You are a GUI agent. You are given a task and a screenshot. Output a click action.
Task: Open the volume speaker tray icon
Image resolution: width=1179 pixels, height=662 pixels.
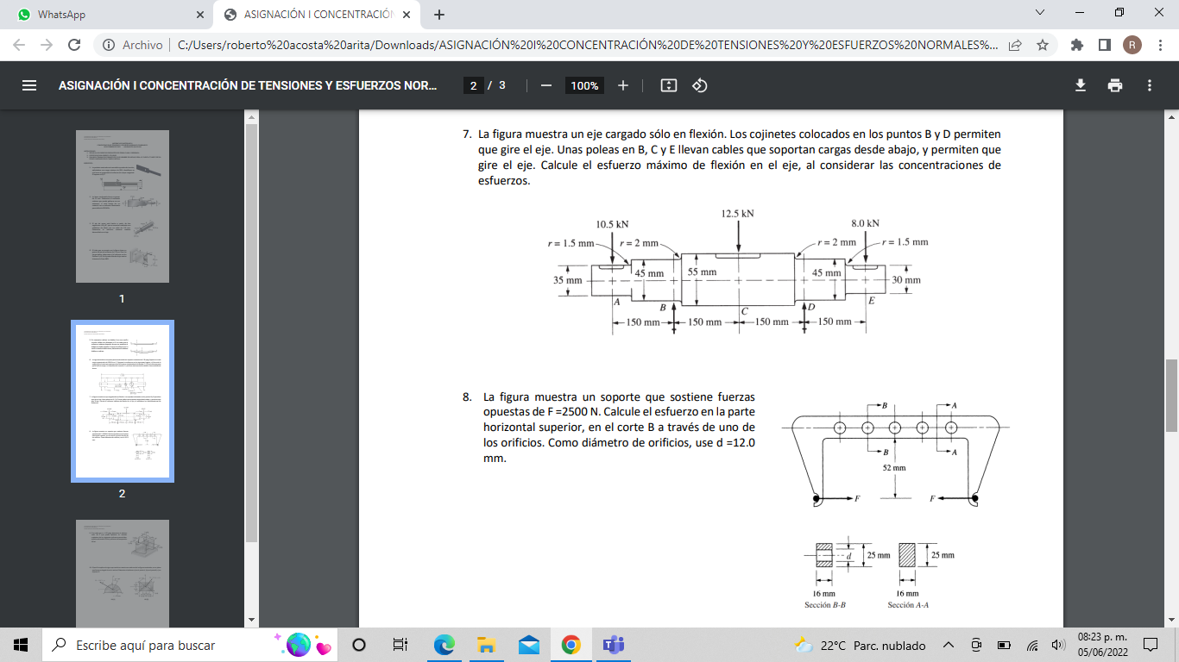1058,645
